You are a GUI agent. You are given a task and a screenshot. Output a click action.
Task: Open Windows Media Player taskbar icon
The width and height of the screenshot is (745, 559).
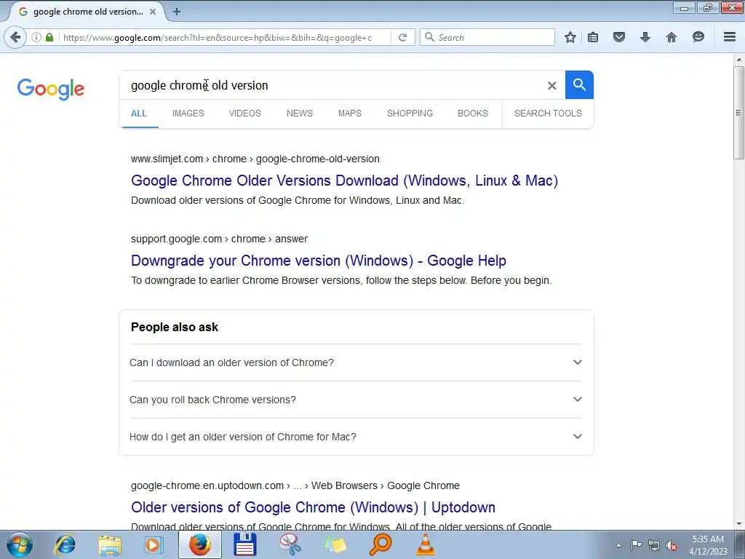153,545
